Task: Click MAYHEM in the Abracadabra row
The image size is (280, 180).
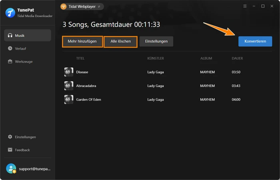Action: 207,86
